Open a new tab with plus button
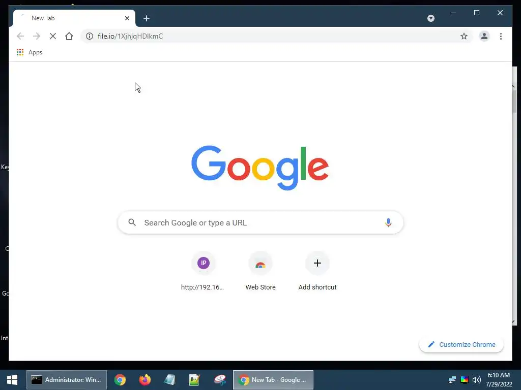Image resolution: width=521 pixels, height=390 pixels. pos(146,18)
